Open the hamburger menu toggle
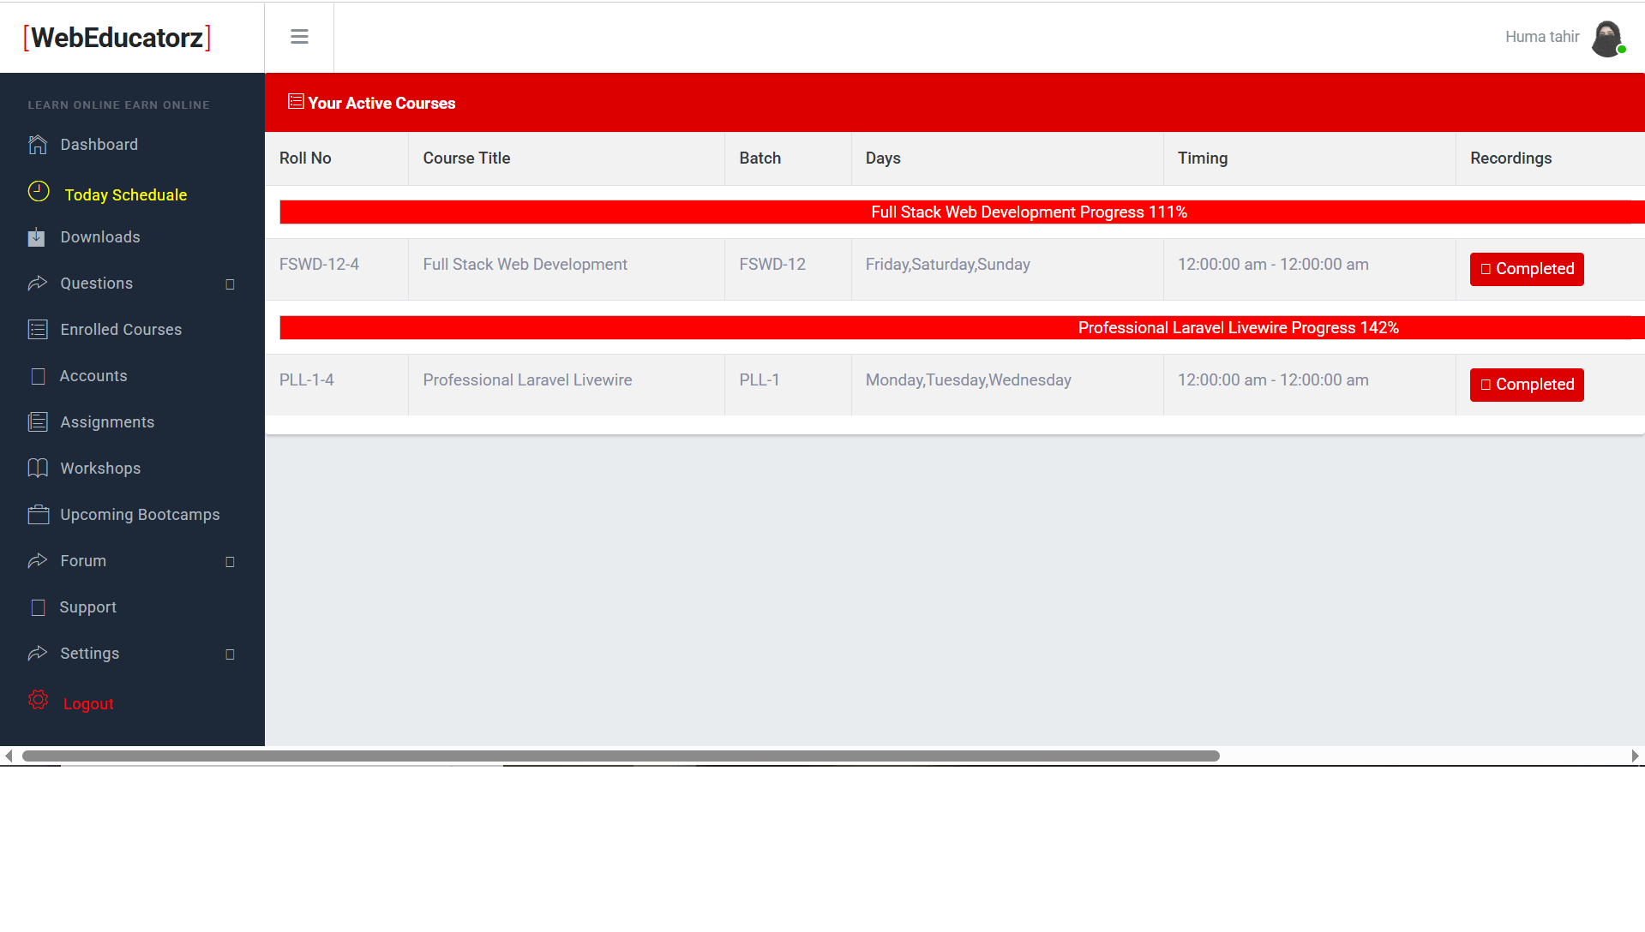Image resolution: width=1645 pixels, height=932 pixels. click(299, 37)
